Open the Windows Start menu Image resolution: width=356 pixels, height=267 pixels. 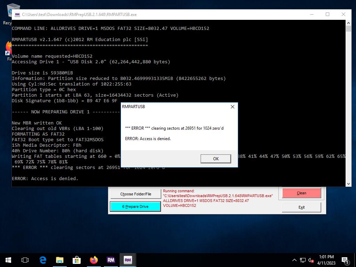click(x=8, y=260)
